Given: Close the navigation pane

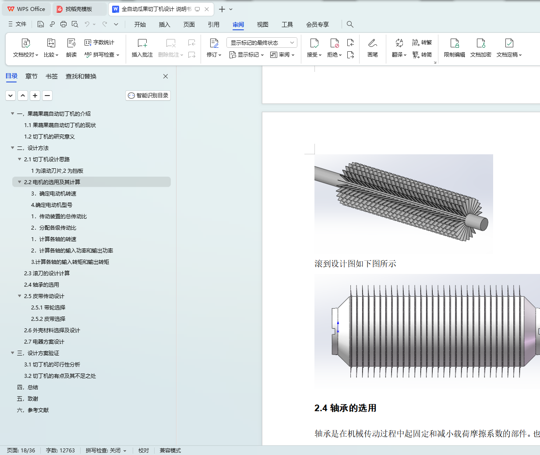Looking at the screenshot, I should coord(166,76).
